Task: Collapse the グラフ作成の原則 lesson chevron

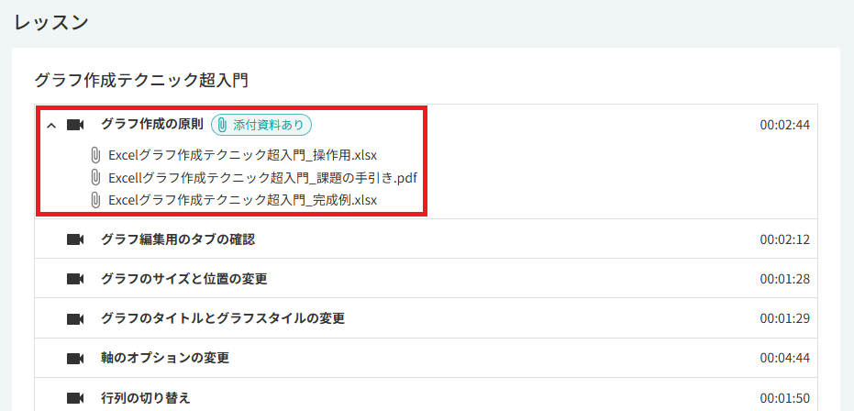Action: (x=51, y=126)
